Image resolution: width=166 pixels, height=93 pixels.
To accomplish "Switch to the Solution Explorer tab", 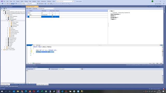I will [x=14, y=84].
